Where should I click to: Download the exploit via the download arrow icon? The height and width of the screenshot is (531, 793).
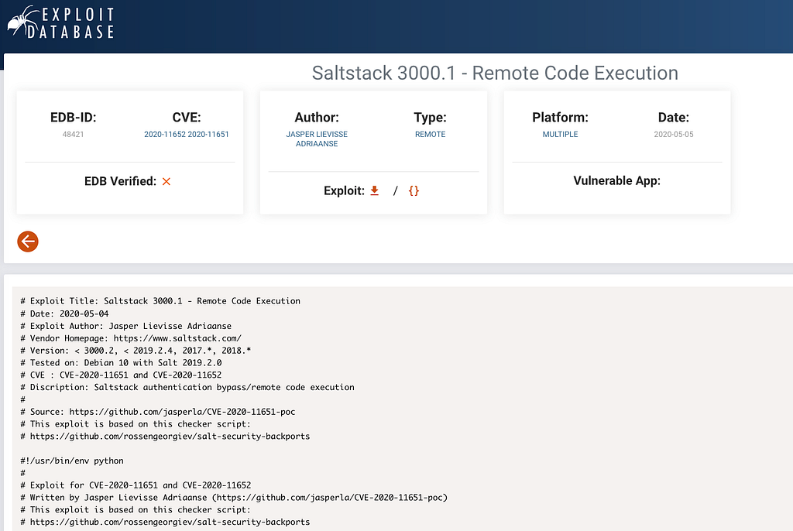(x=374, y=190)
